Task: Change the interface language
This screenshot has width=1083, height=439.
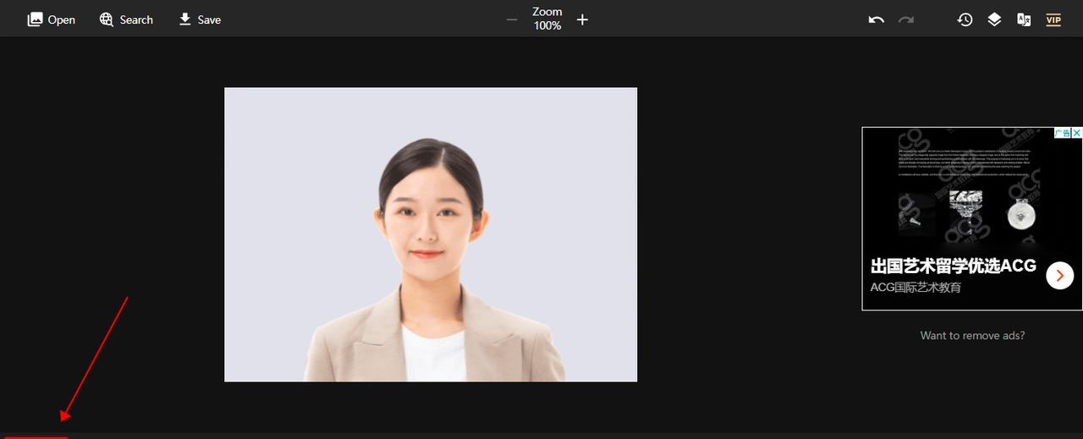Action: tap(1024, 19)
